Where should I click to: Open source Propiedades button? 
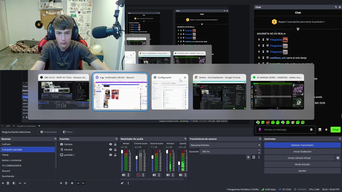pyautogui.click(x=49, y=132)
